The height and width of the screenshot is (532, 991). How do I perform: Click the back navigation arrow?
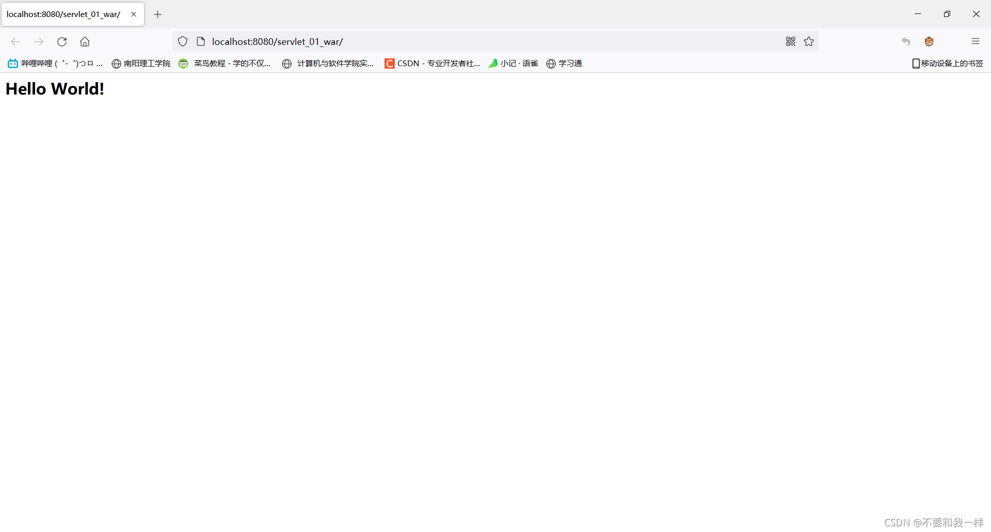click(15, 42)
